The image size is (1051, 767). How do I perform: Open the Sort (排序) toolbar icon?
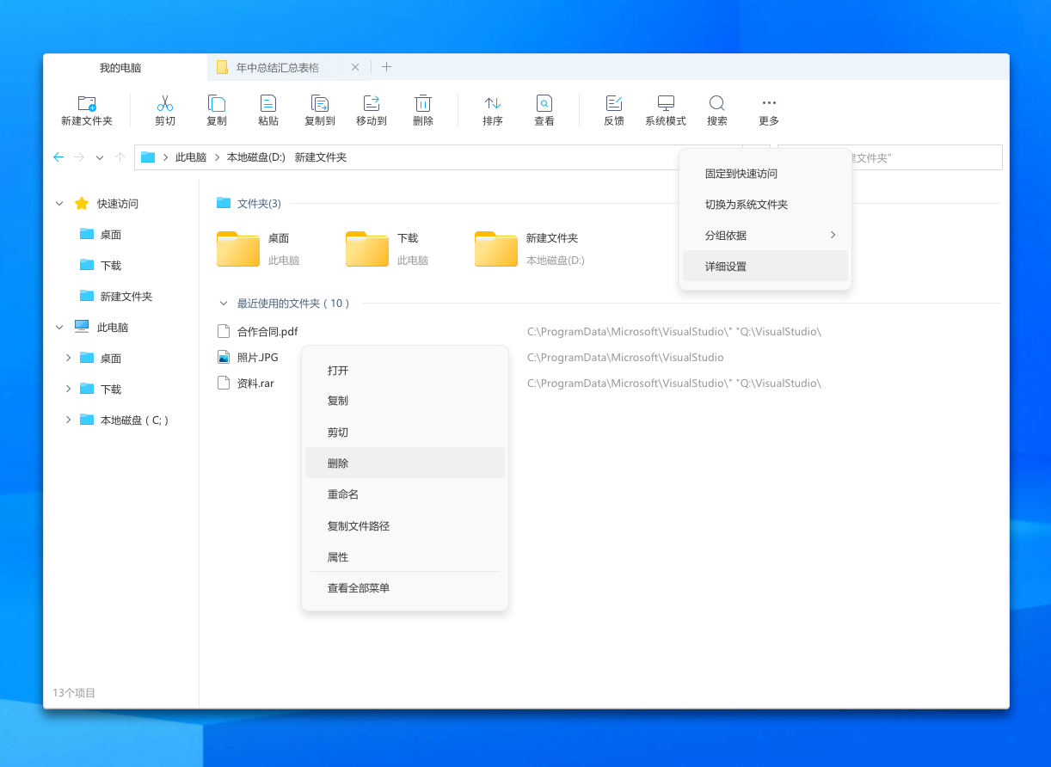[x=493, y=103]
